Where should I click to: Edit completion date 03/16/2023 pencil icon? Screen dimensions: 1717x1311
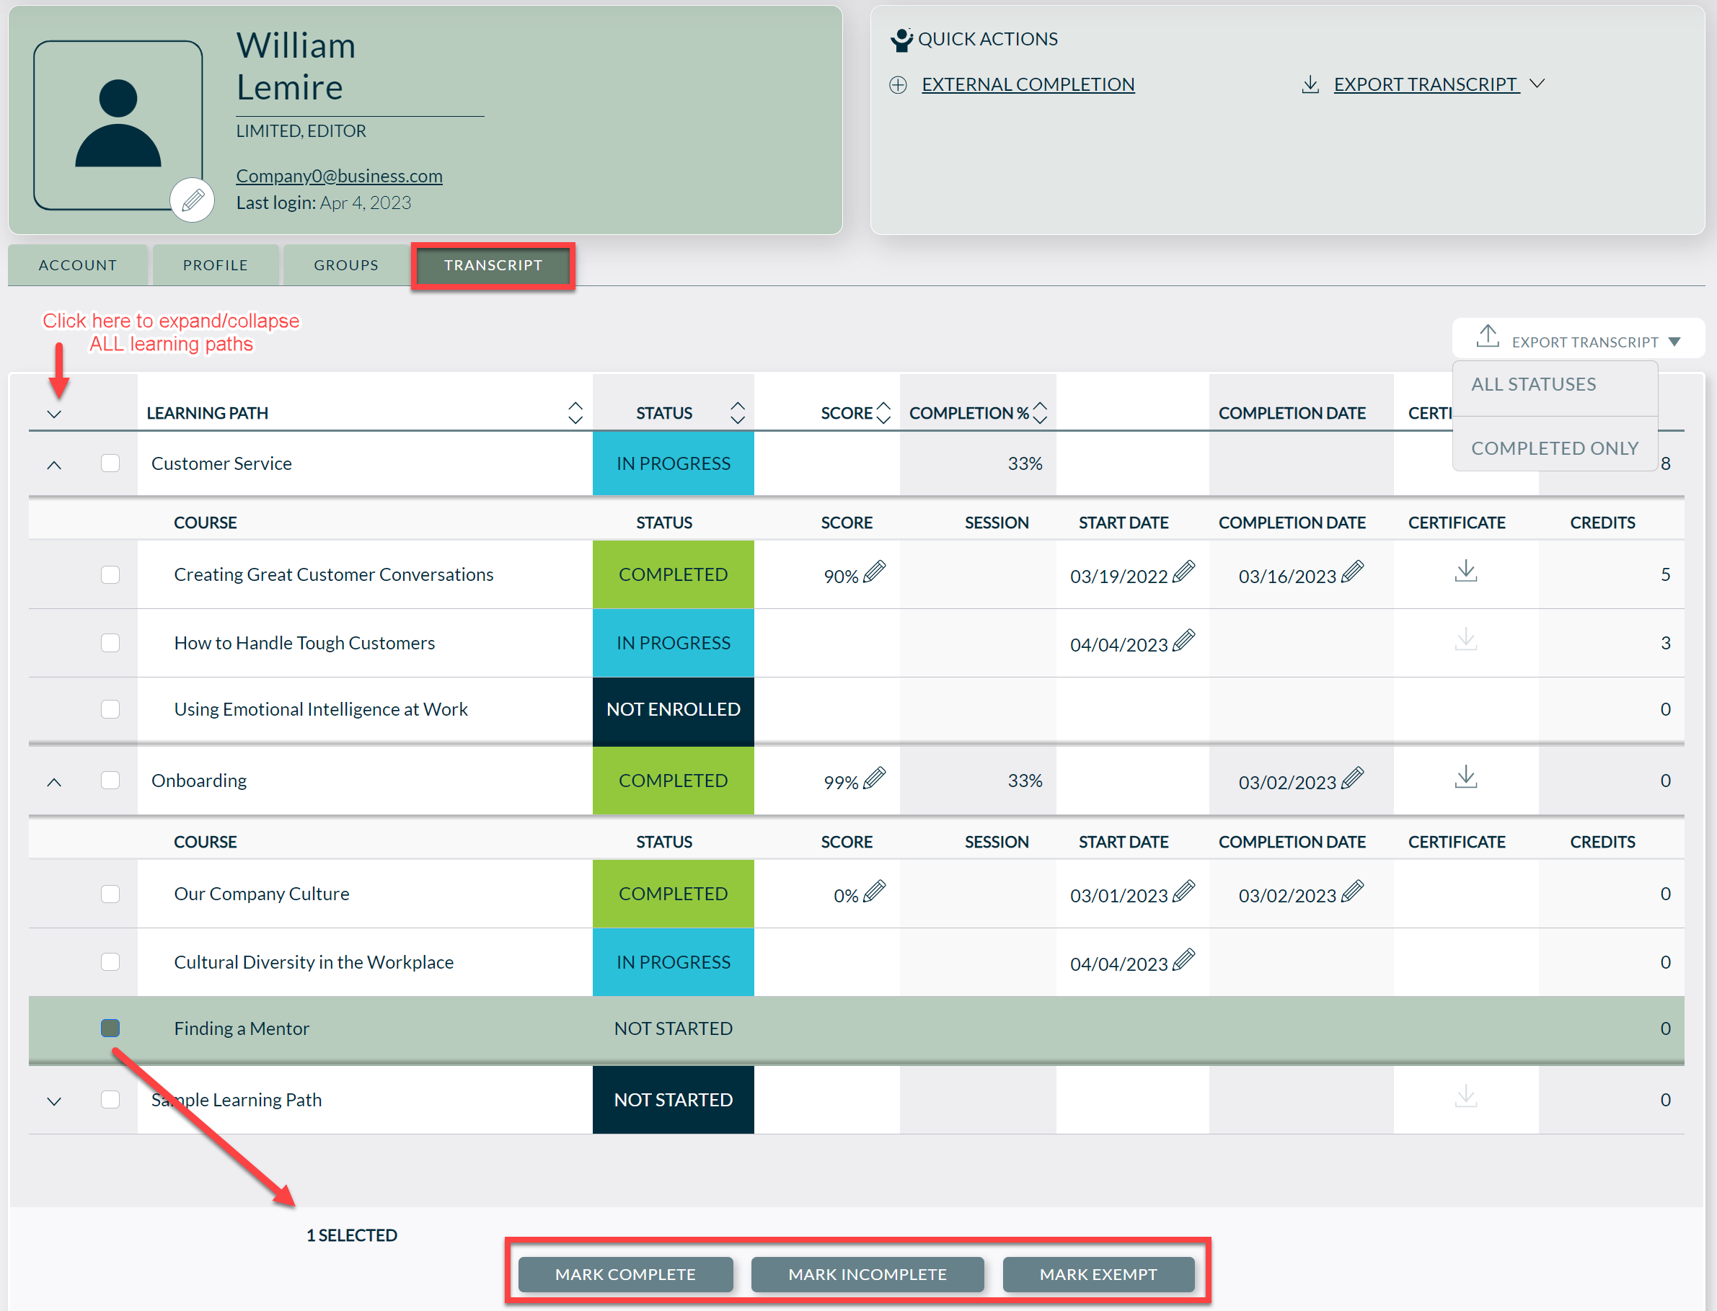(x=1353, y=572)
